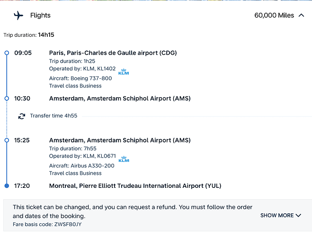Click the Transfer time 4h55 label
The height and width of the screenshot is (236, 312).
[53, 116]
